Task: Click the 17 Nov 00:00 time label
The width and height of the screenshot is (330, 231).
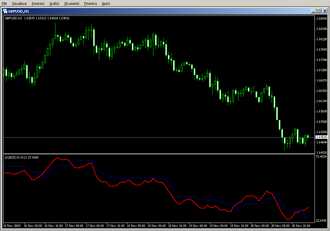Action: tap(74, 226)
